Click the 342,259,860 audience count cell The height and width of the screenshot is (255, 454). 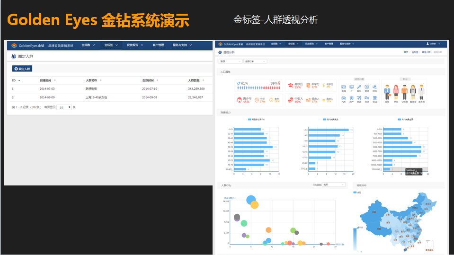coord(196,89)
